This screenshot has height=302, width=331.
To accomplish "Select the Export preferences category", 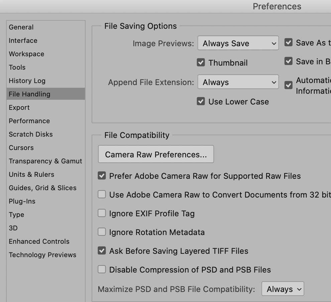I will click(x=19, y=107).
